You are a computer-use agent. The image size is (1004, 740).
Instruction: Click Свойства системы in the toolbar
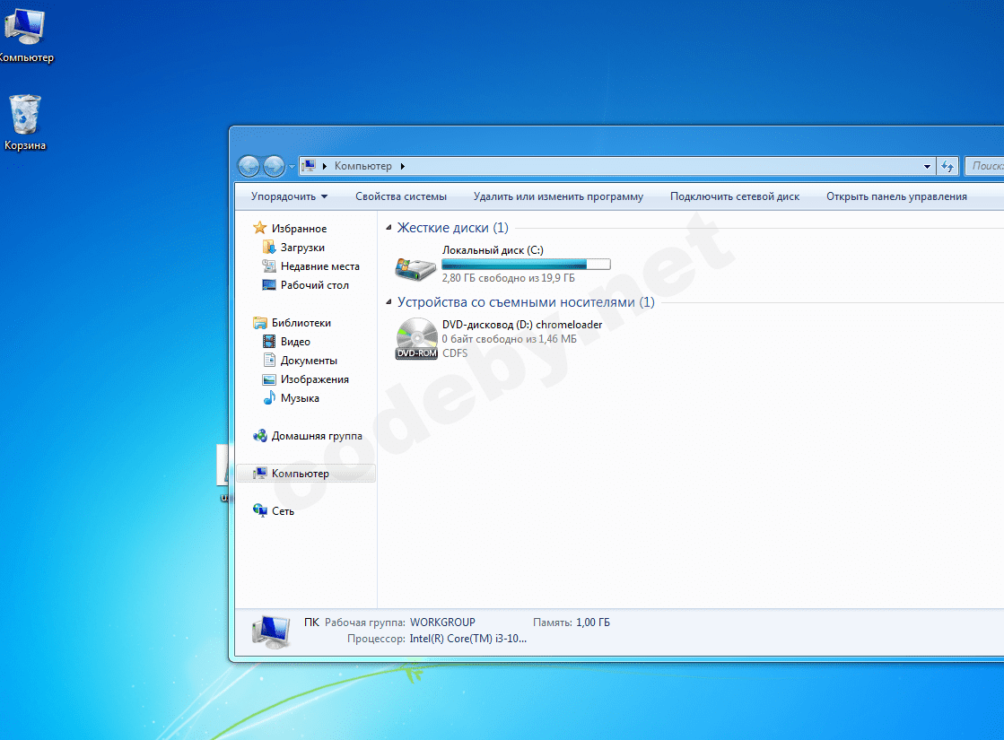point(400,196)
